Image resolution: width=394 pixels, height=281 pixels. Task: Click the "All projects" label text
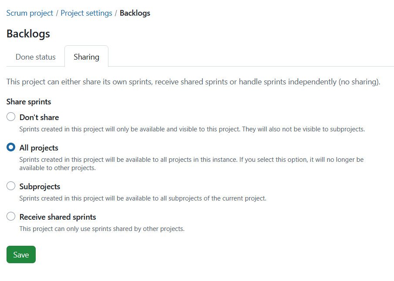[x=39, y=147]
